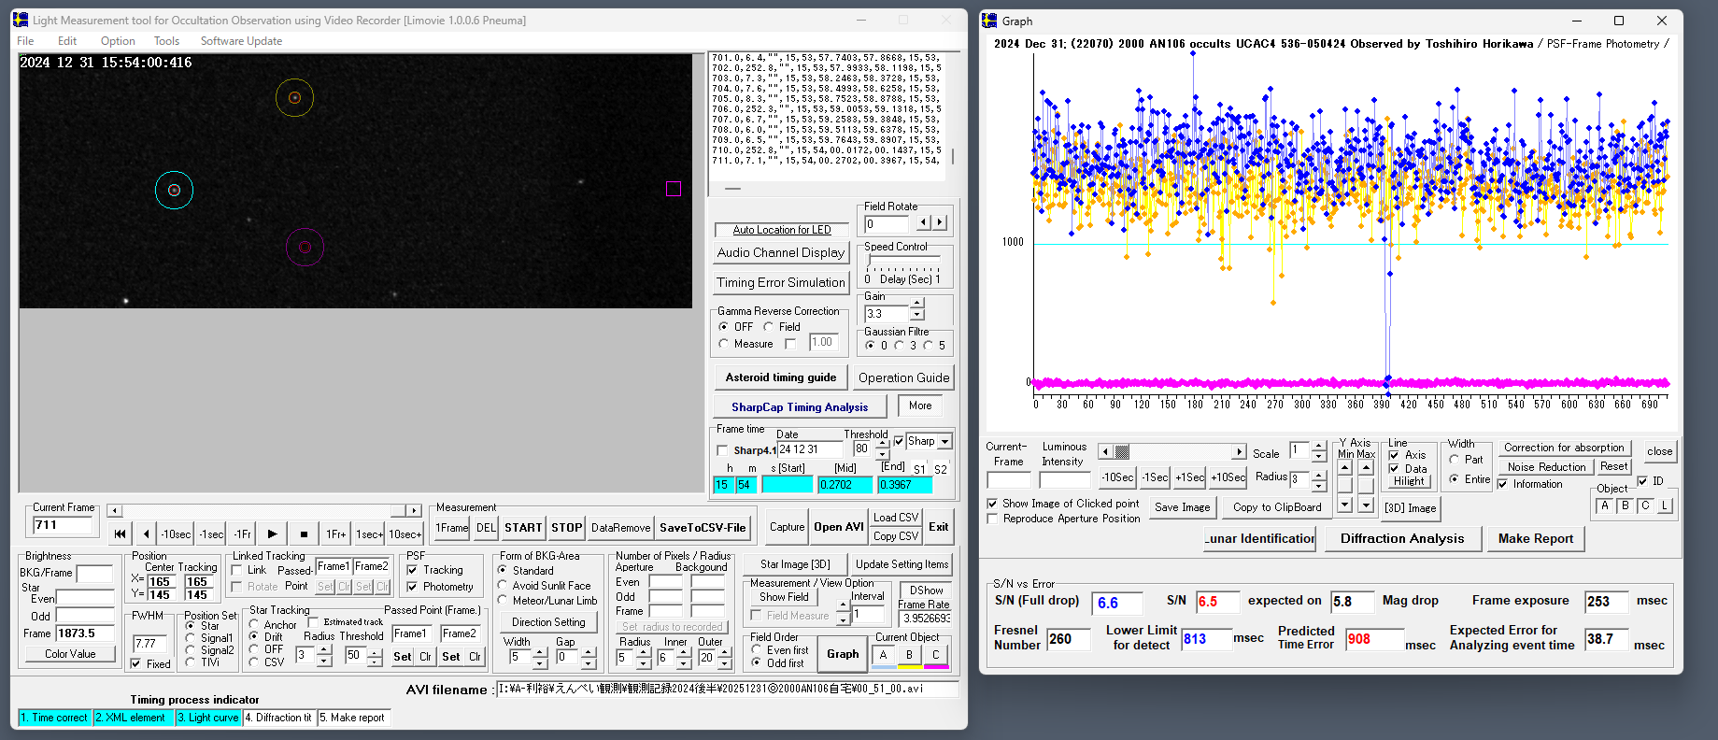1718x740 pixels.
Task: Enable the Link checkbox in Linked Tracking
Action: coord(237,570)
